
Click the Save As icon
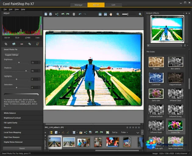coord(51,14)
